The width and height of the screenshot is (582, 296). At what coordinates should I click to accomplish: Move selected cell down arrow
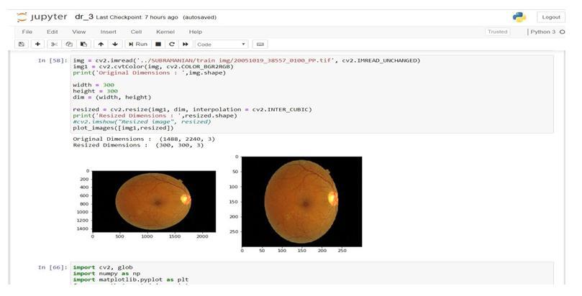(115, 44)
